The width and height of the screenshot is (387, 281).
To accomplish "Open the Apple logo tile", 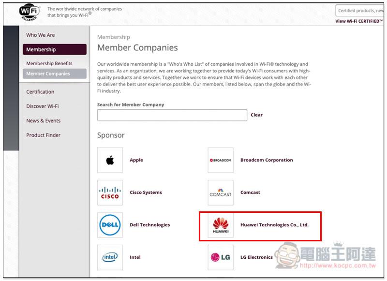I will (x=110, y=160).
